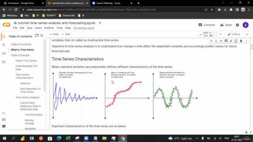Click the Comment button
The width and height of the screenshot is (253, 142).
click(x=207, y=25)
